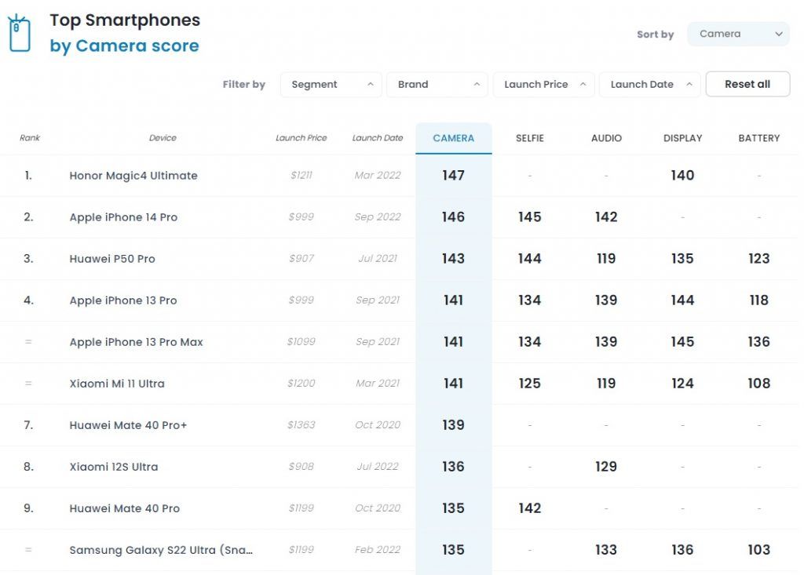Click the Launch Price column header
The width and height of the screenshot is (804, 575).
pyautogui.click(x=301, y=138)
